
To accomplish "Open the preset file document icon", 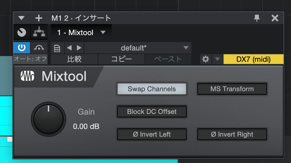I will [57, 48].
